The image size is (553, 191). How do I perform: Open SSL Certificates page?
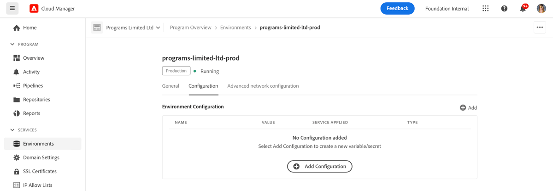pos(40,171)
